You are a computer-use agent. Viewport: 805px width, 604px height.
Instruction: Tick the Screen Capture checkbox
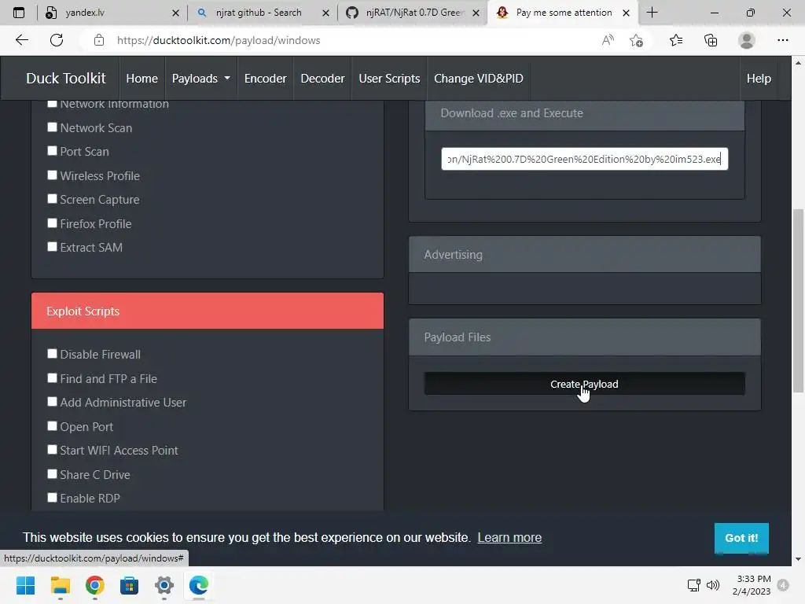[52, 199]
